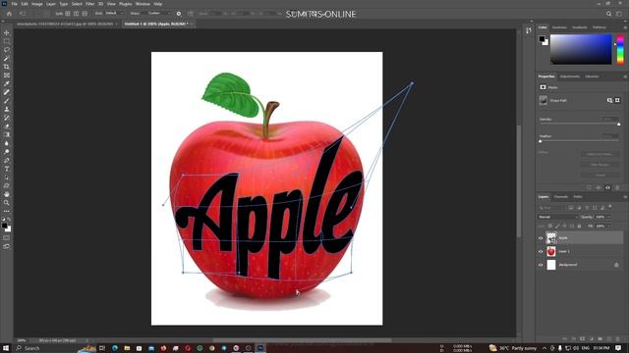
Task: Click the Background layer thumbnail
Action: (551, 265)
